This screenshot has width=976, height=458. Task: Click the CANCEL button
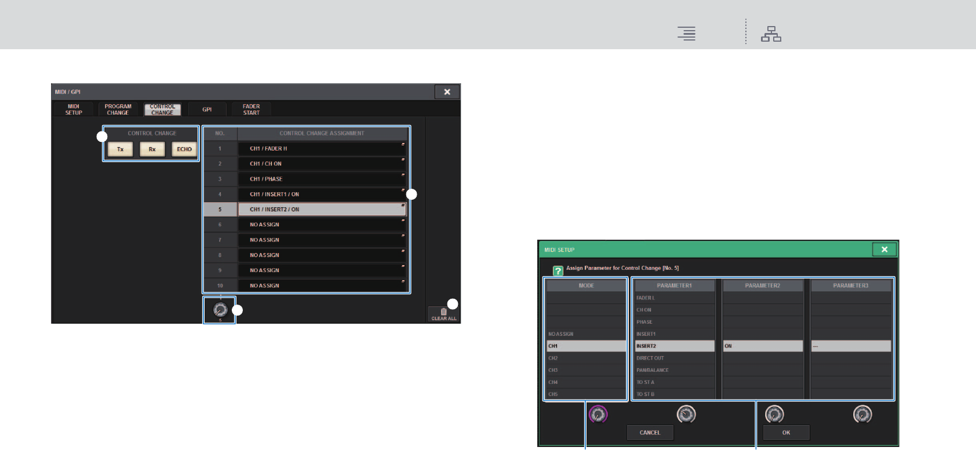pos(650,433)
